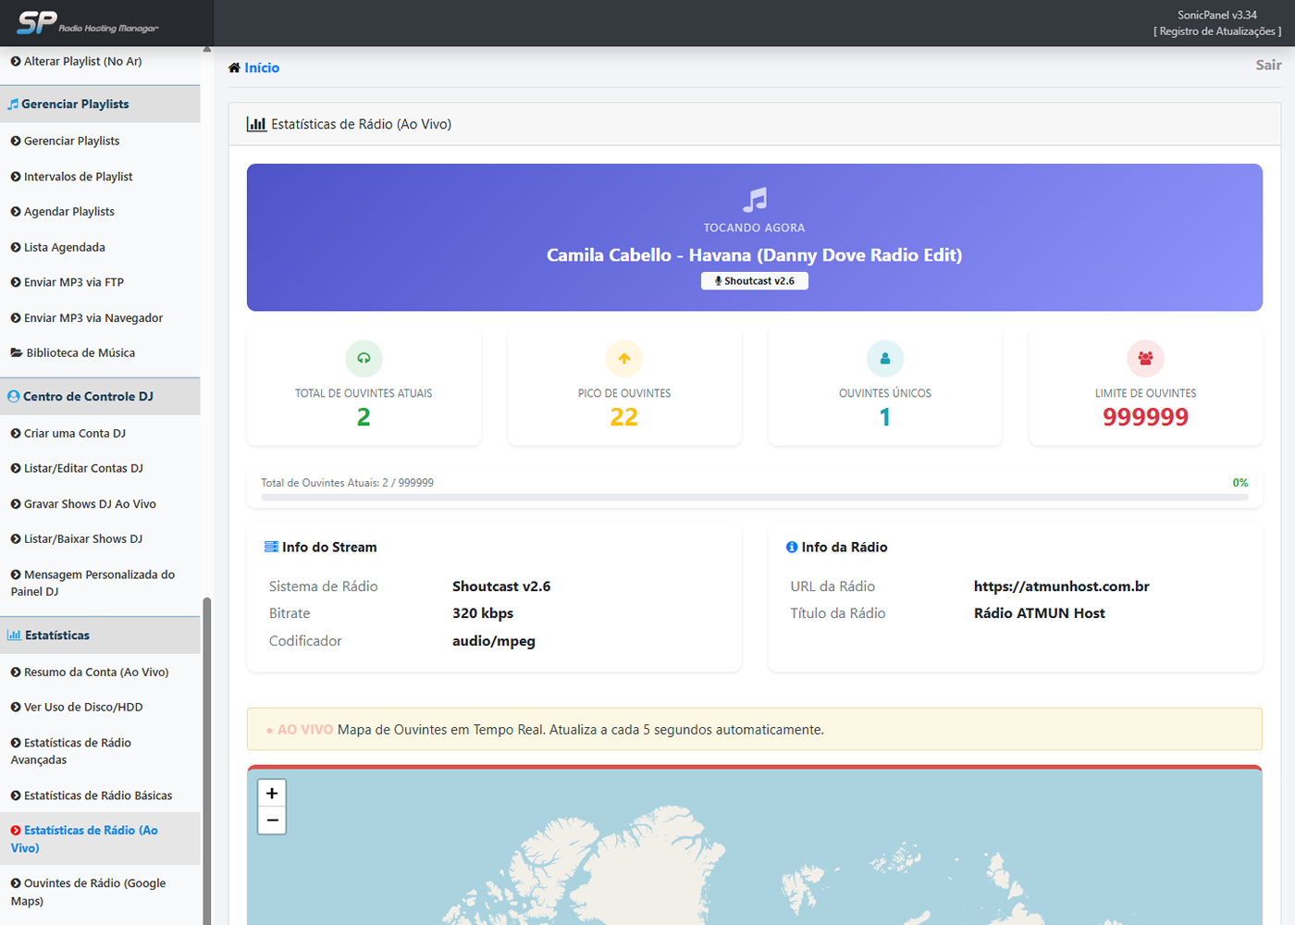Zoom out on the listeners map
1295x925 pixels.
point(272,820)
